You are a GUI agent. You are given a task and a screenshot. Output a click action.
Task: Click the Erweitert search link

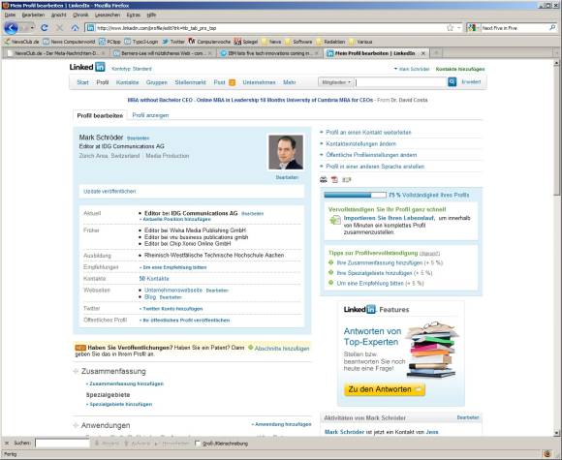[471, 82]
